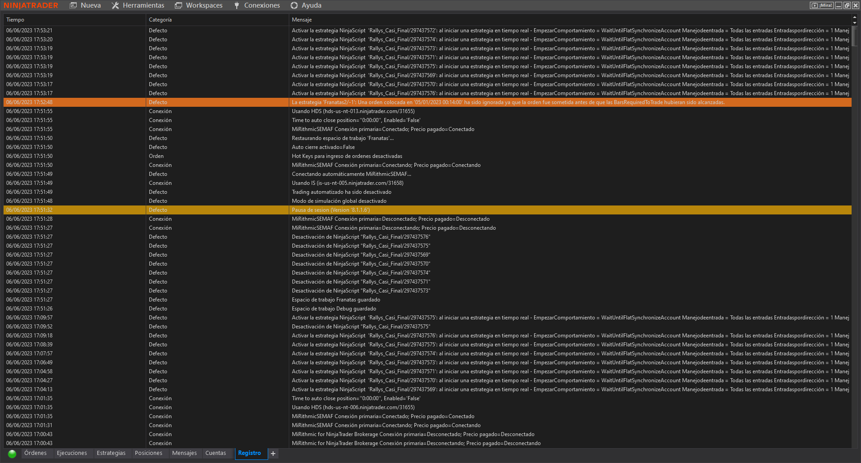Open the Nueva menu
This screenshot has width=861, height=463.
(85, 5)
